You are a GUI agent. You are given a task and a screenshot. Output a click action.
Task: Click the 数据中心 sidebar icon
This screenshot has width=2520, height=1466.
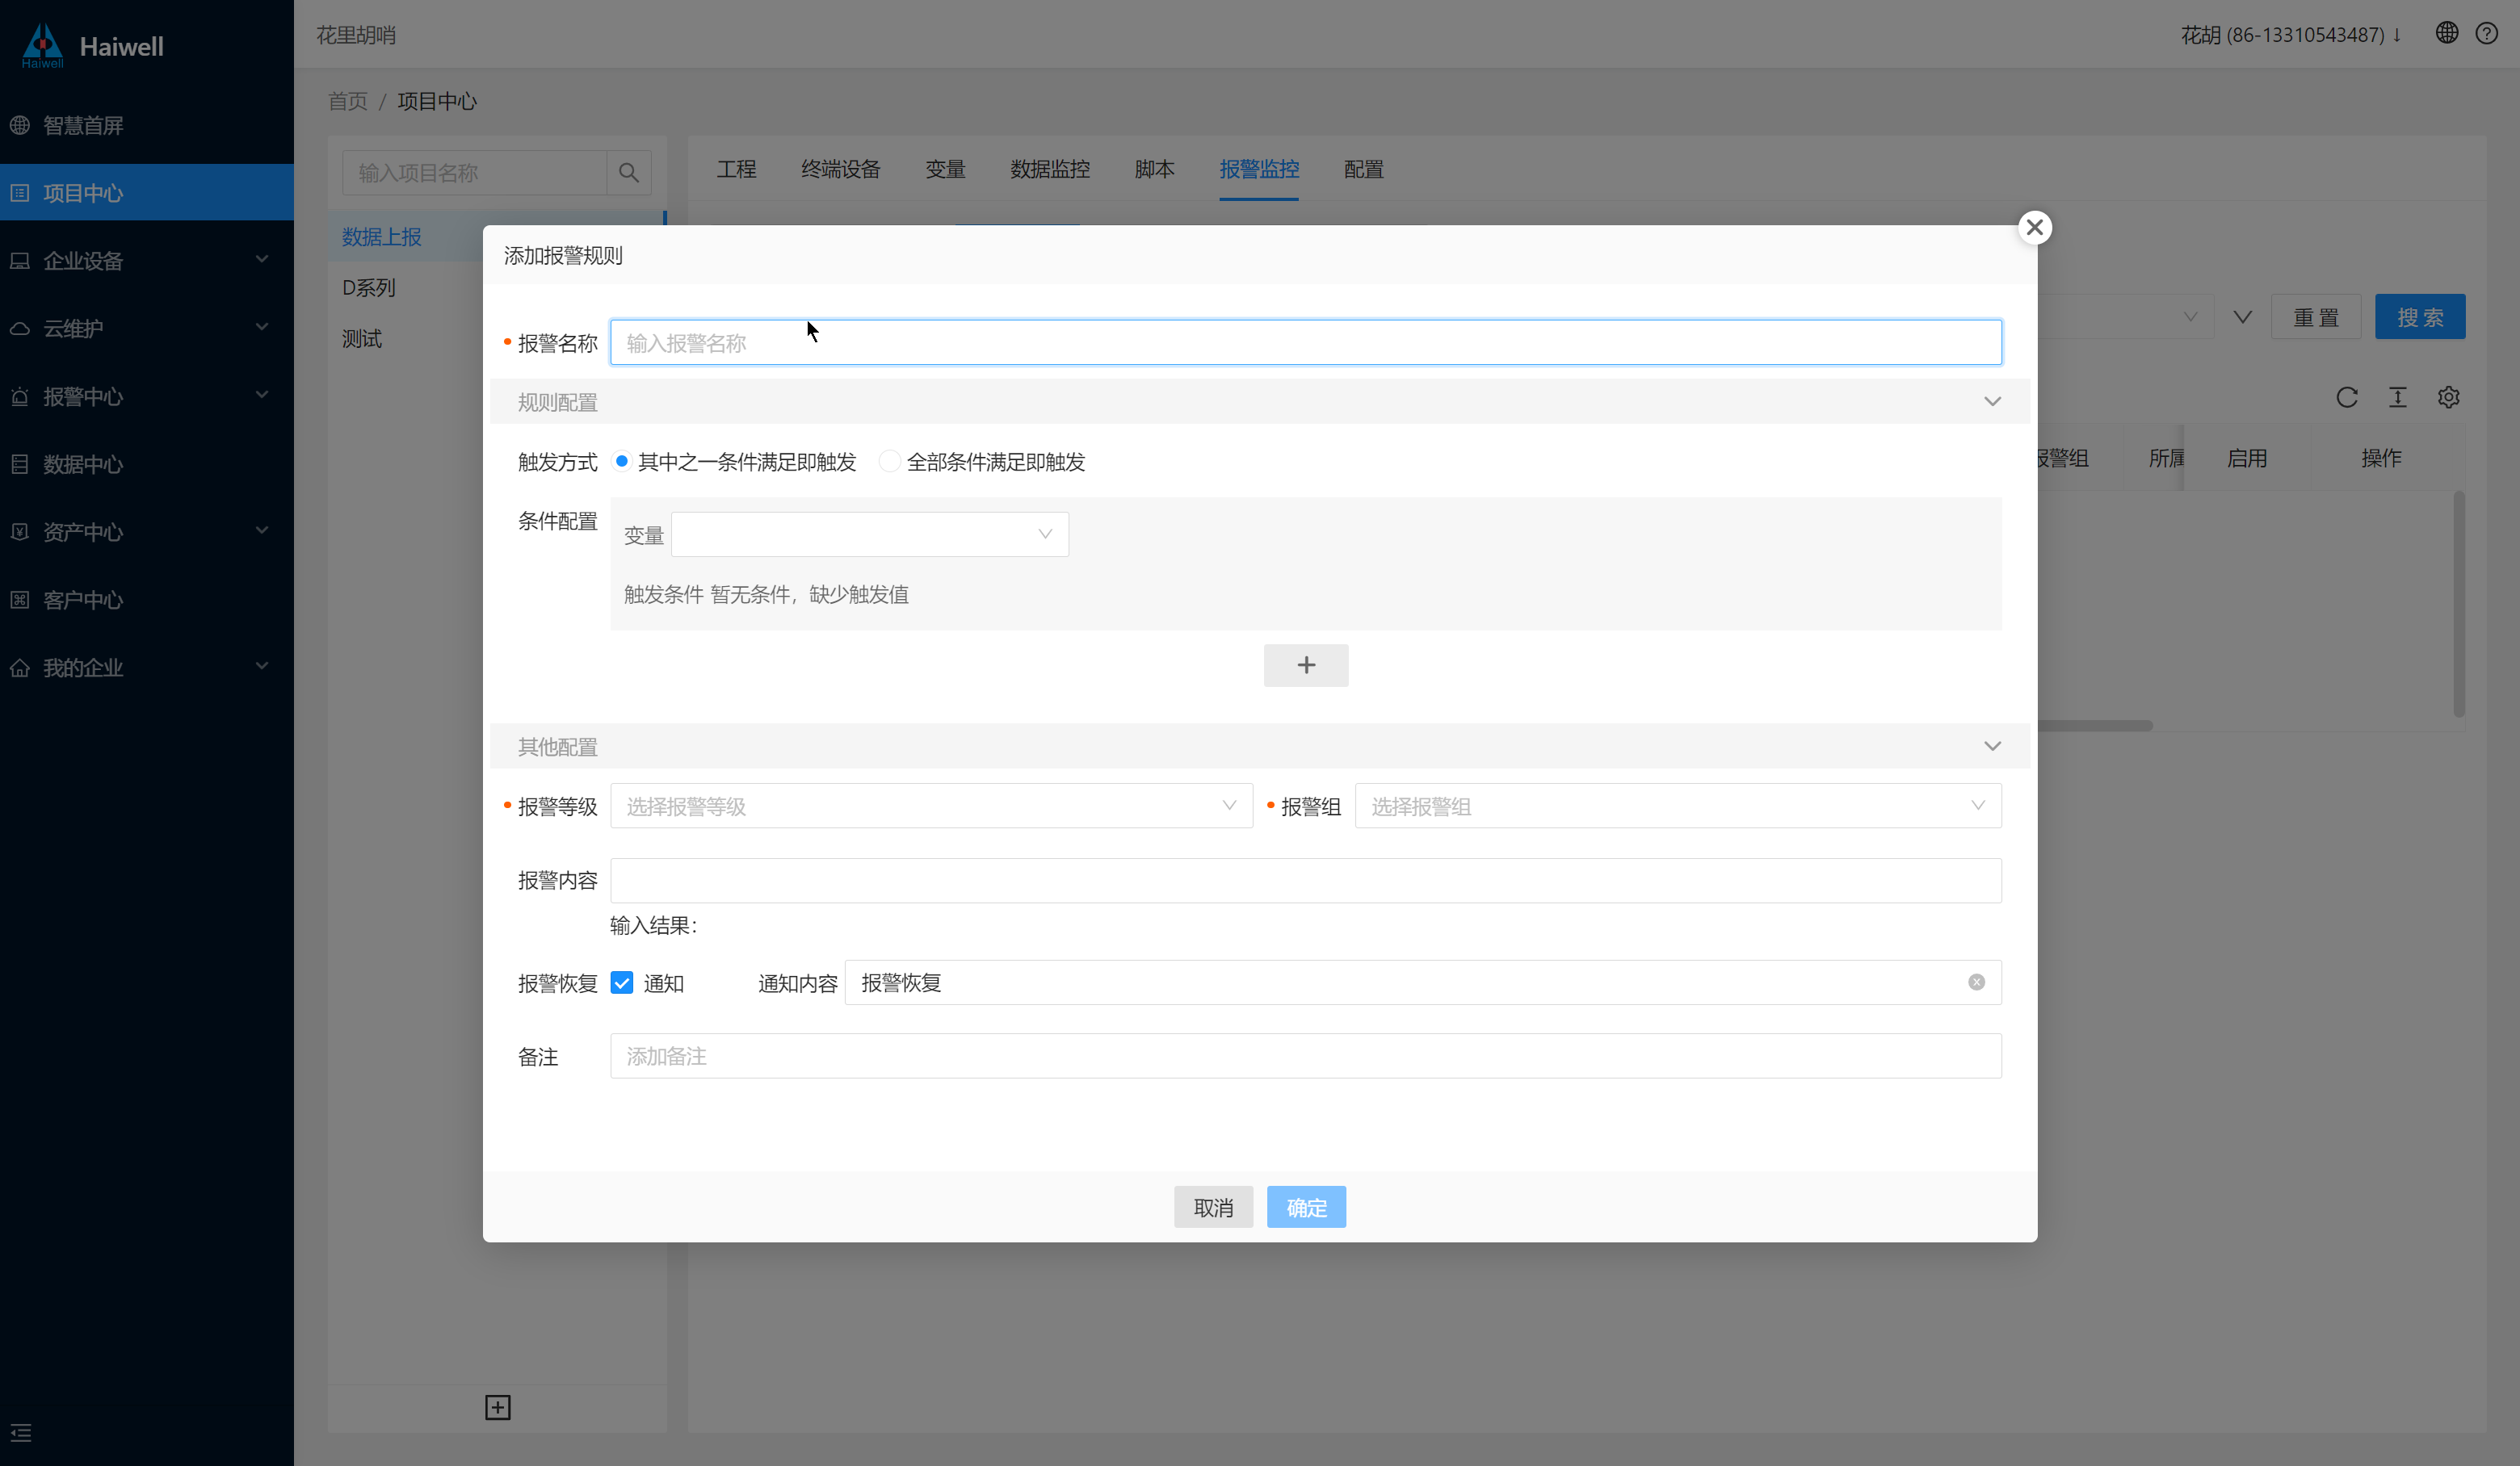point(20,463)
